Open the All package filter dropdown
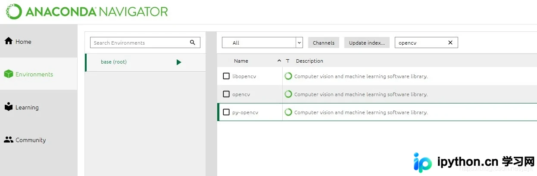The width and height of the screenshot is (537, 176). coord(262,42)
